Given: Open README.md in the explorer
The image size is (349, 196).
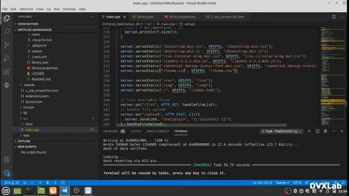Looking at the screenshot, I should coord(41,79).
